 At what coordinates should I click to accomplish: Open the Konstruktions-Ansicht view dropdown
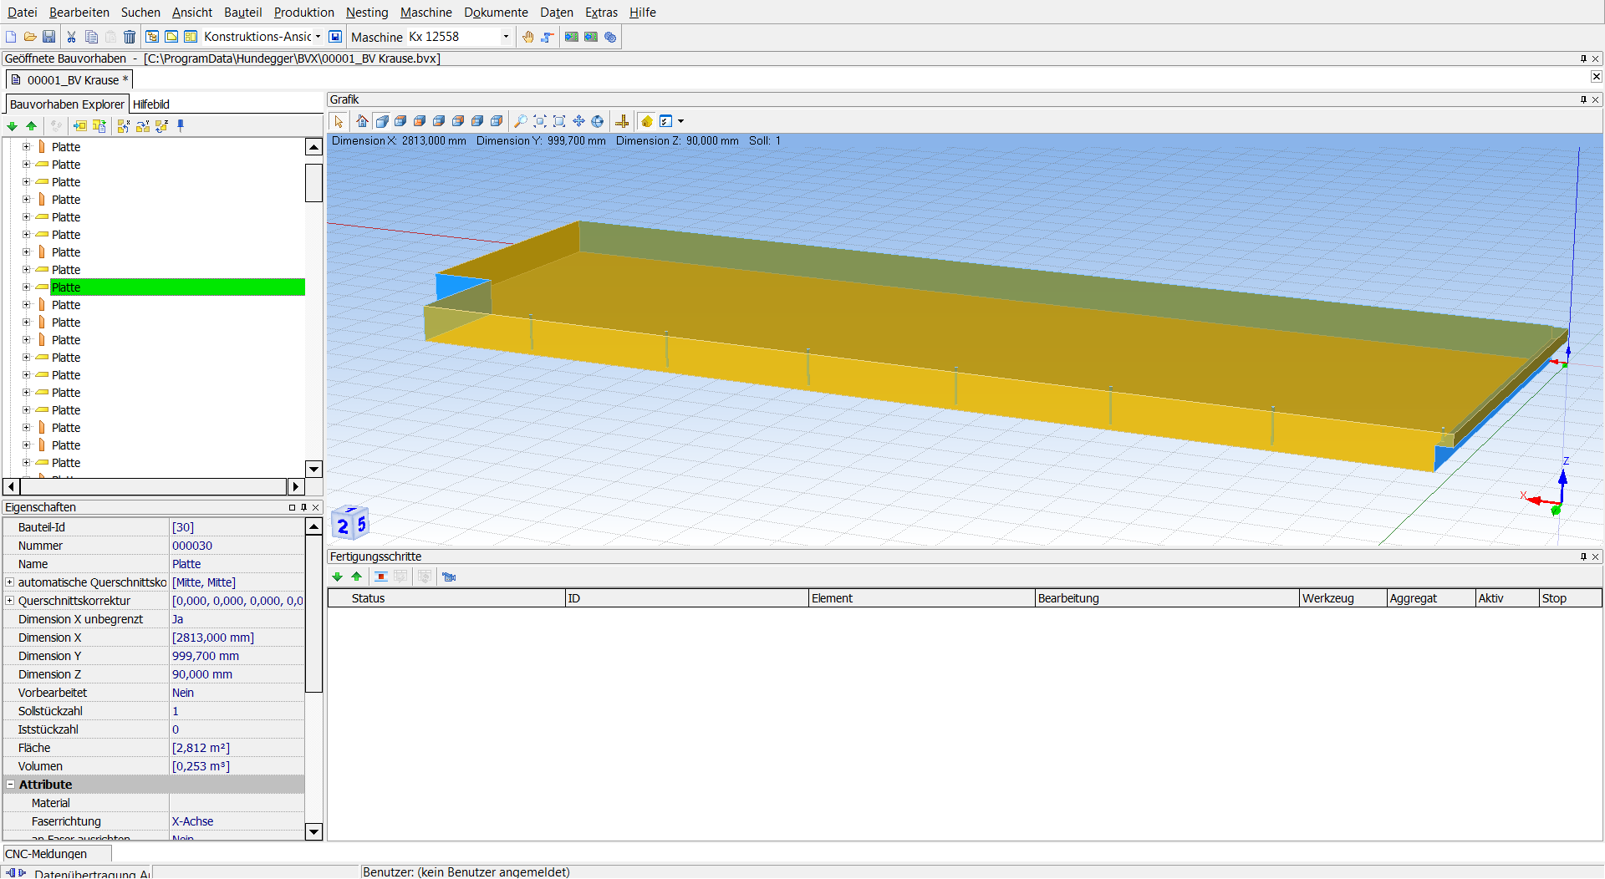(x=318, y=37)
